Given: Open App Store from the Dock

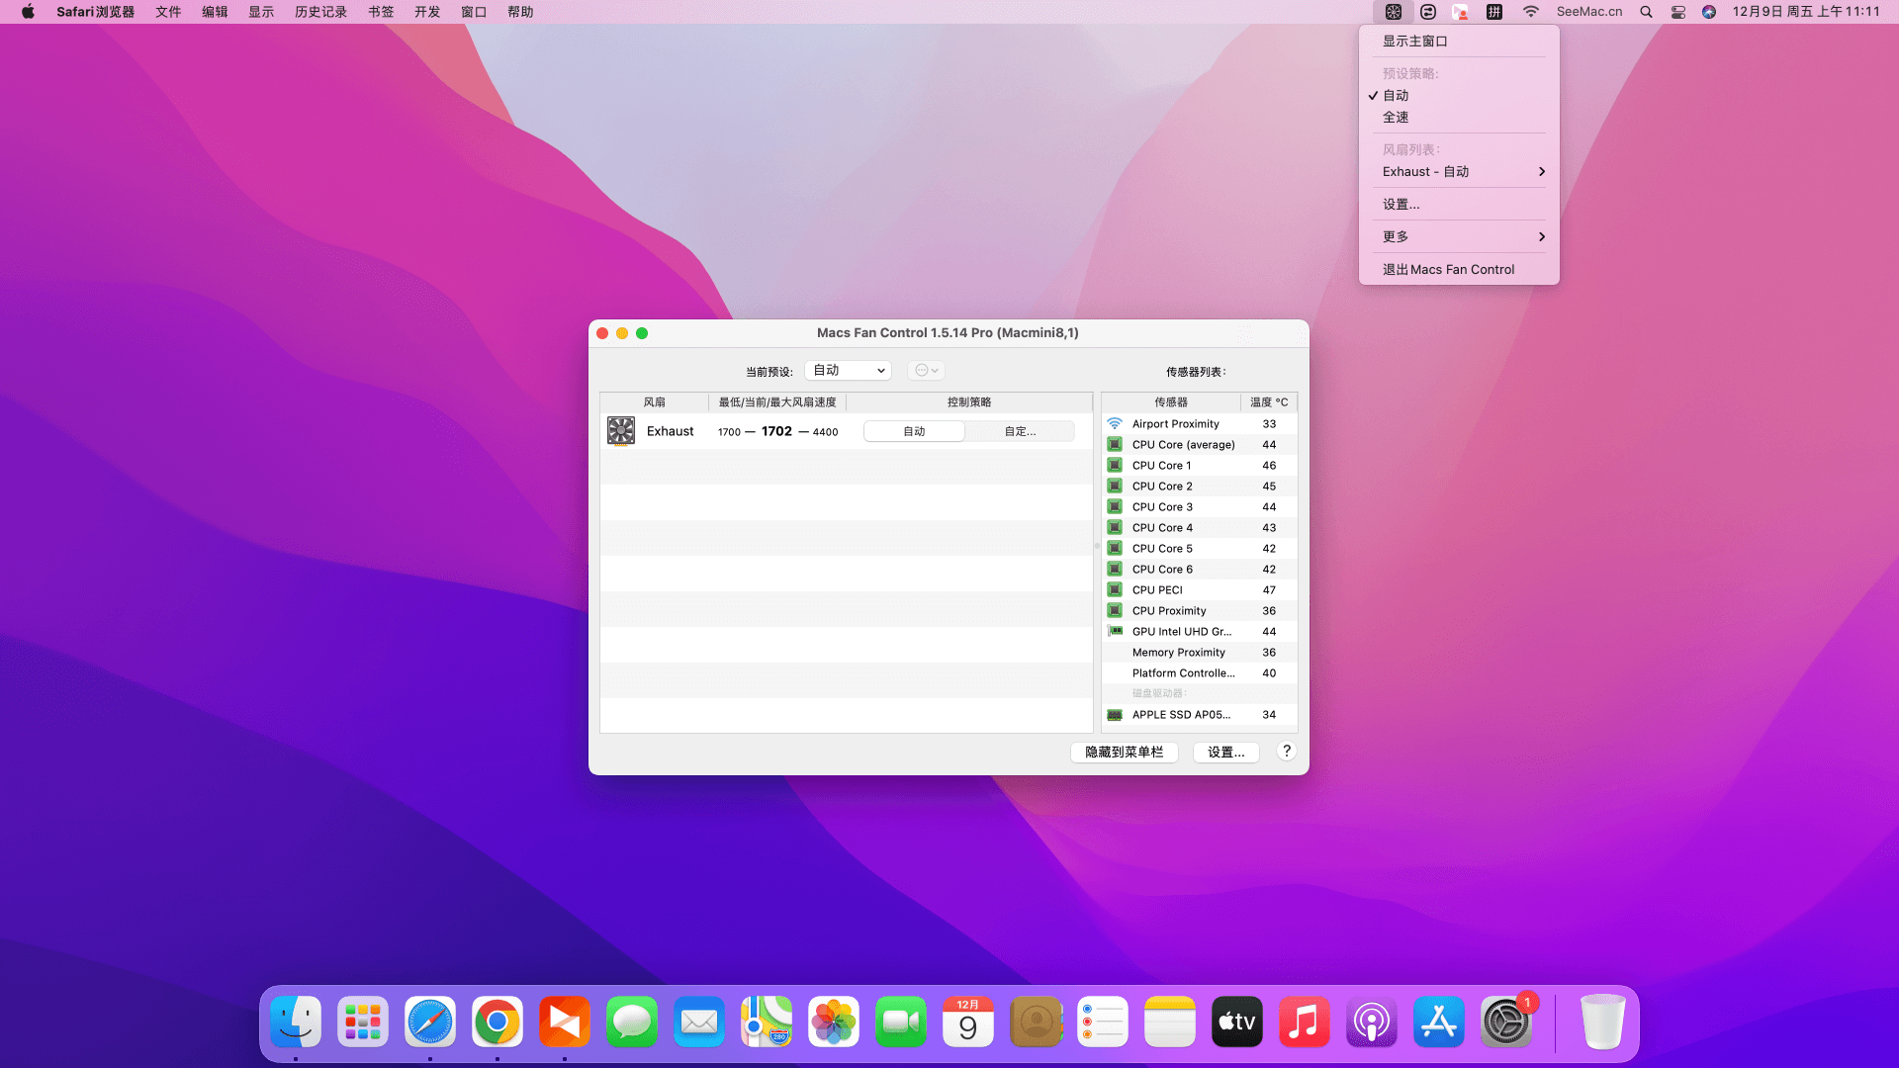Looking at the screenshot, I should pyautogui.click(x=1439, y=1023).
